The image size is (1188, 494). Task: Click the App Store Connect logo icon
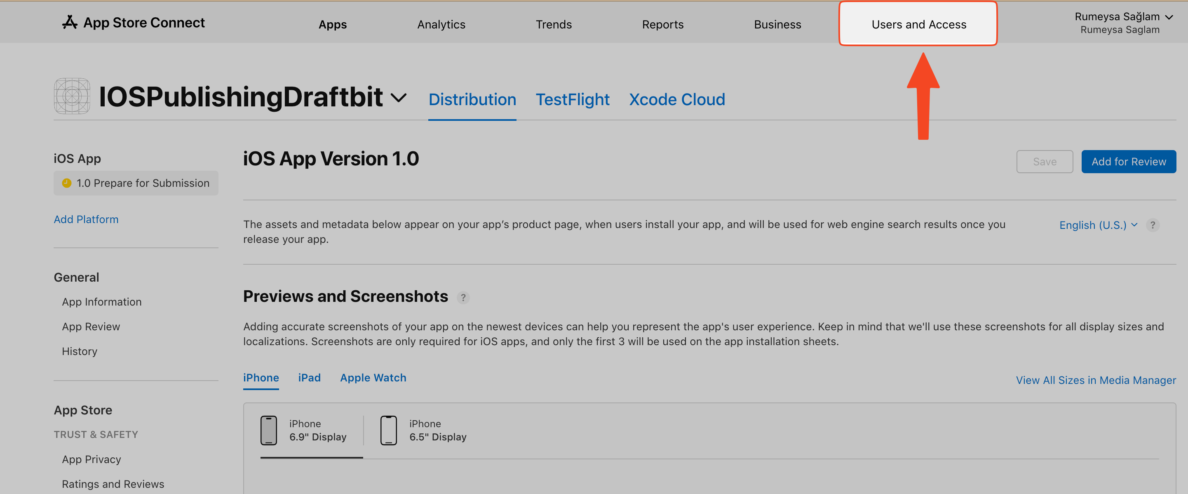(x=70, y=22)
